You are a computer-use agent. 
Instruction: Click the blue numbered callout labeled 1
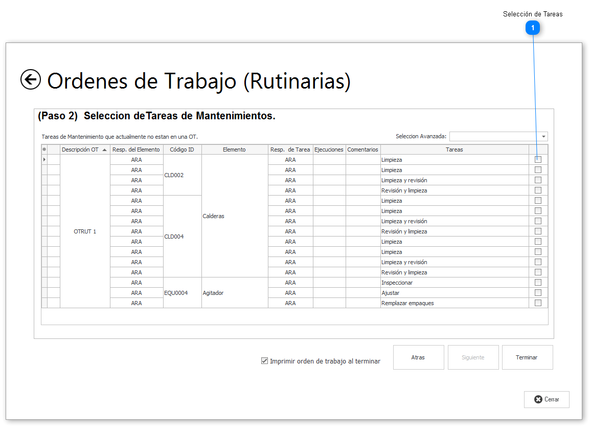533,28
